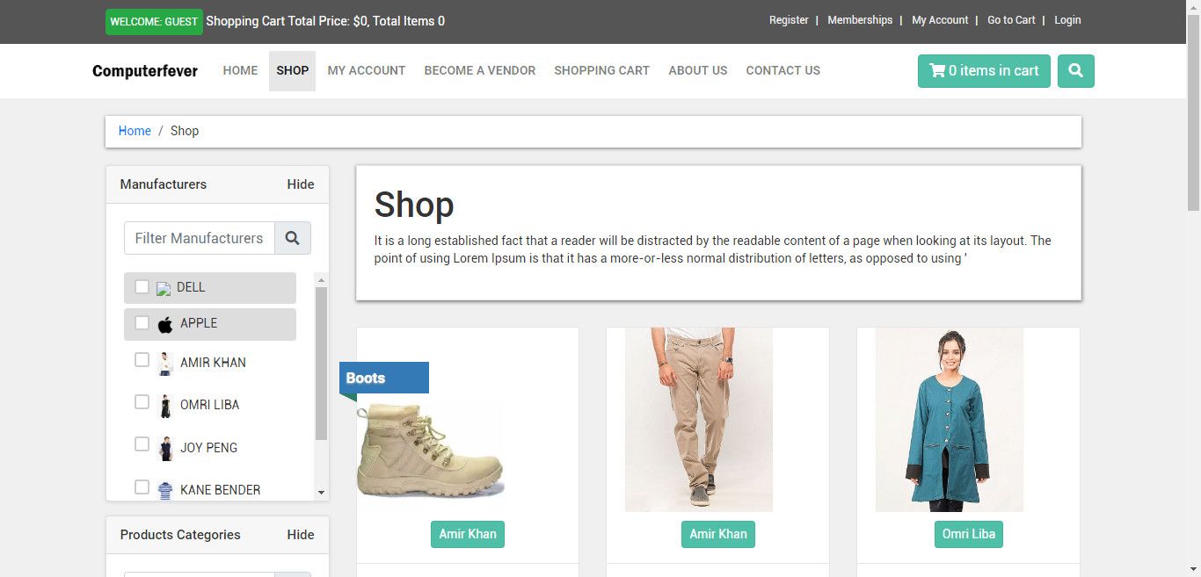
Task: Click the manufacturers list scroll-up arrow
Action: pyautogui.click(x=321, y=280)
